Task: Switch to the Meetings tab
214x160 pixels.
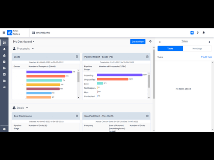Action: (197, 49)
